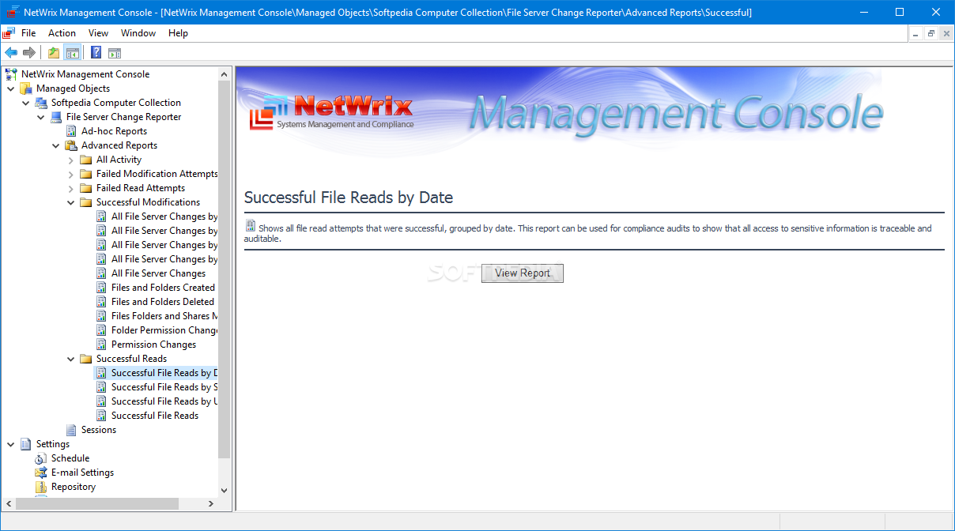The image size is (955, 531).
Task: Click the Up One Level folder icon
Action: pos(54,53)
